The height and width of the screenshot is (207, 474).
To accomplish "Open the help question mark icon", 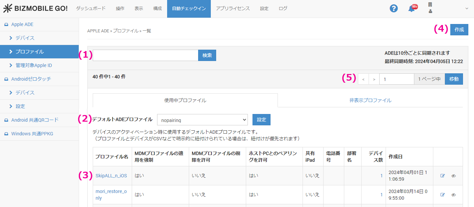I will pos(394,9).
